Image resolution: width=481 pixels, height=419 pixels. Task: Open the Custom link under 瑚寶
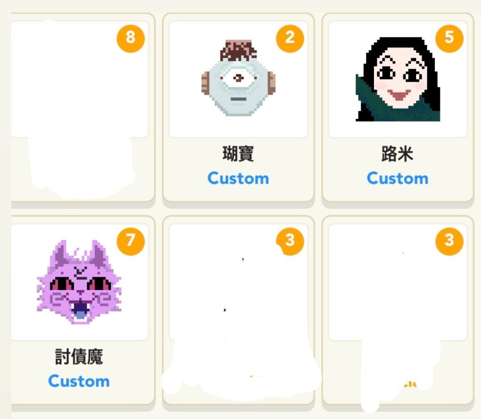[x=238, y=178]
